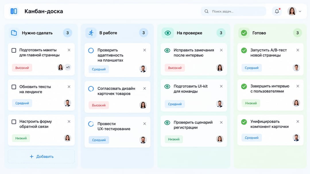Dismiss the "Унифицировать компонент карточки" card
Viewport: 310px width, 174px height.
point(298,122)
